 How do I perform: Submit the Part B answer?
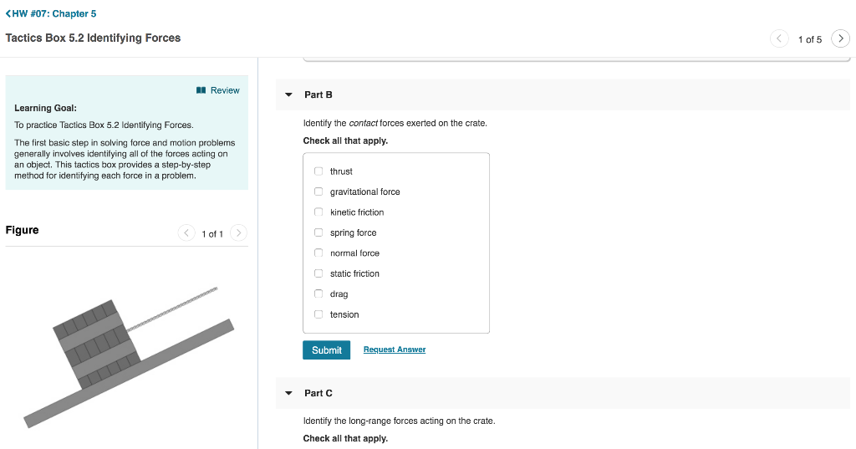(327, 350)
